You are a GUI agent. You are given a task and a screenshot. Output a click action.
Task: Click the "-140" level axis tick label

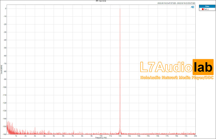[x=5, y=119]
